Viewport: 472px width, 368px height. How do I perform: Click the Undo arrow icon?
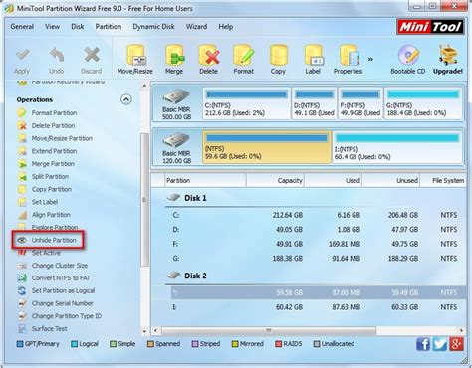[57, 55]
